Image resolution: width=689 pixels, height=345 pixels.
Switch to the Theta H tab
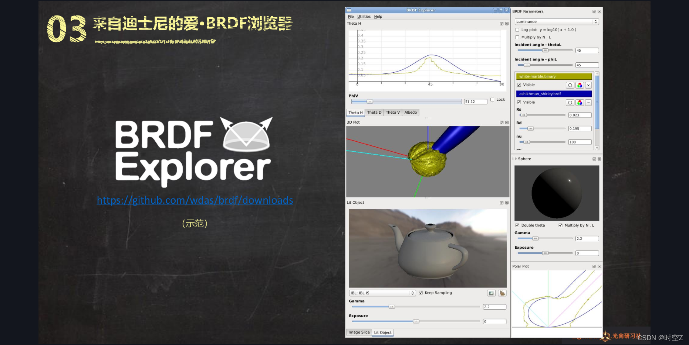(x=355, y=113)
